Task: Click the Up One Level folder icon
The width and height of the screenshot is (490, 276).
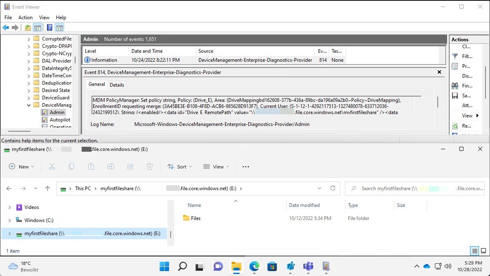Action: coord(27,28)
